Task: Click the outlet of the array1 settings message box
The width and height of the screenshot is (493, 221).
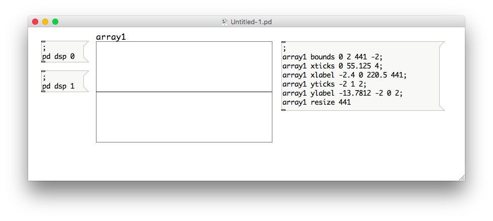Action: pyautogui.click(x=283, y=110)
